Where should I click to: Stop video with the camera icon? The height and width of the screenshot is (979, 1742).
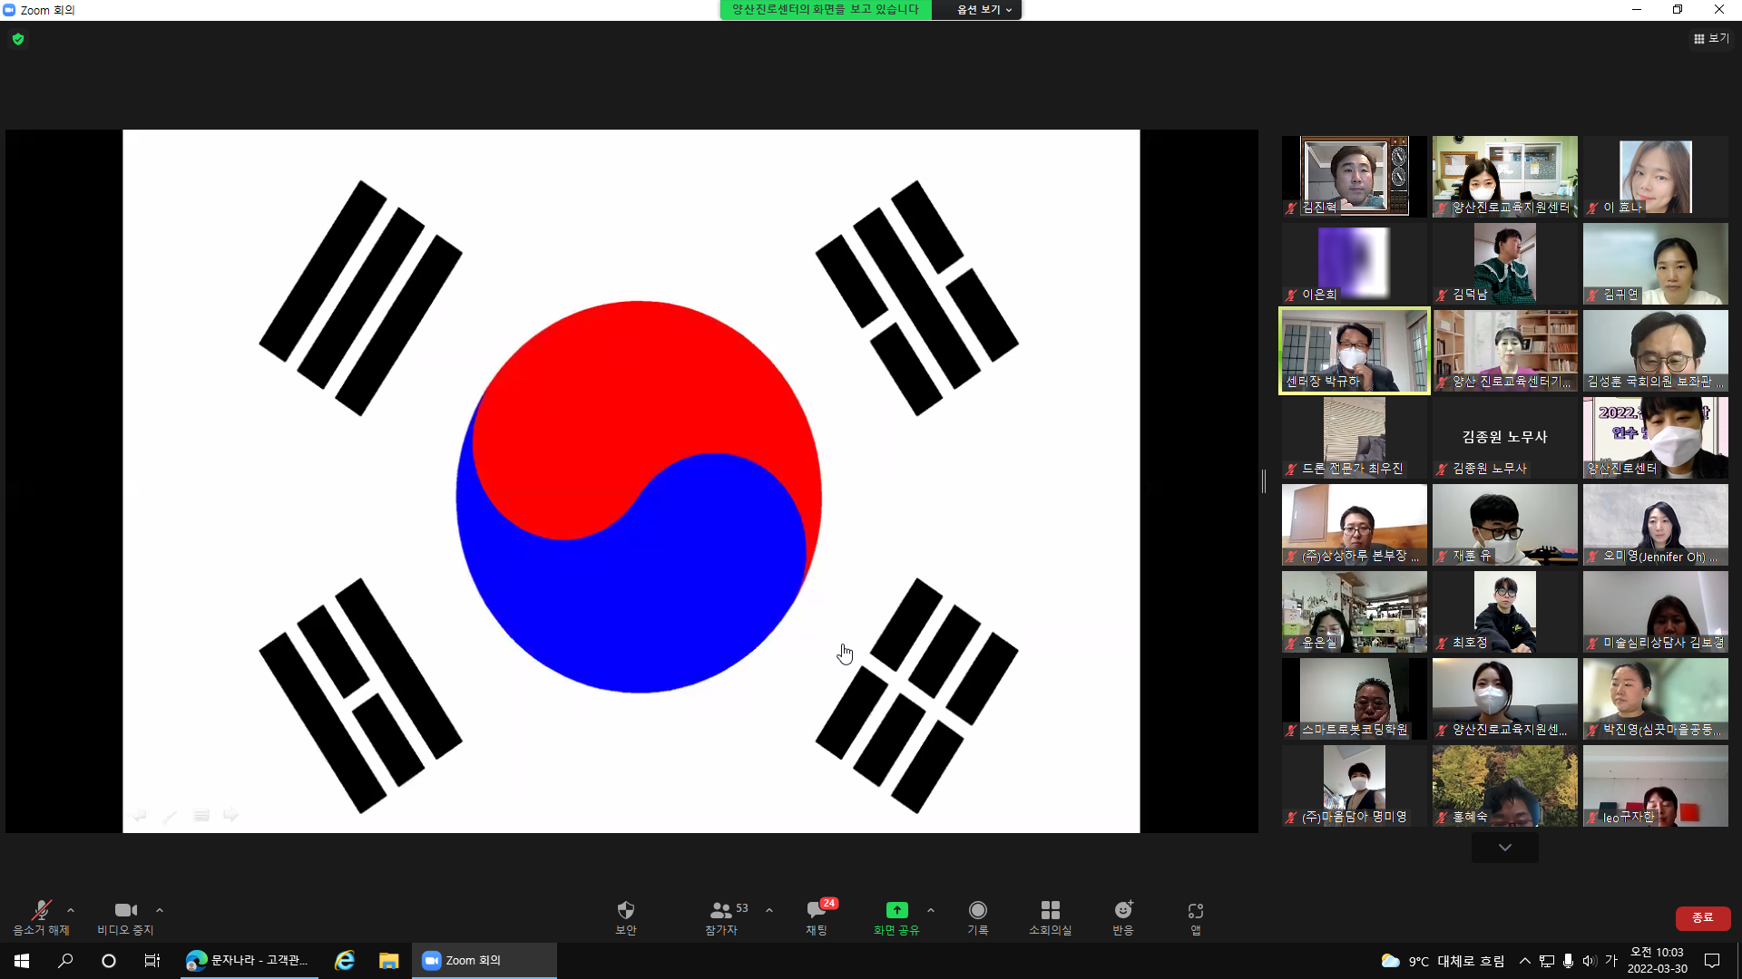(x=126, y=910)
